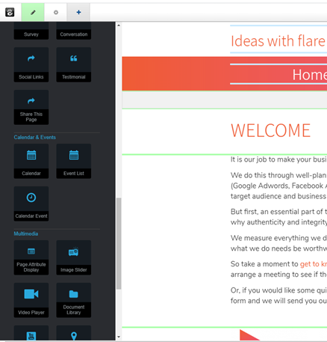Choose the Social Links block
This screenshot has width=327, height=342.
pos(31,64)
